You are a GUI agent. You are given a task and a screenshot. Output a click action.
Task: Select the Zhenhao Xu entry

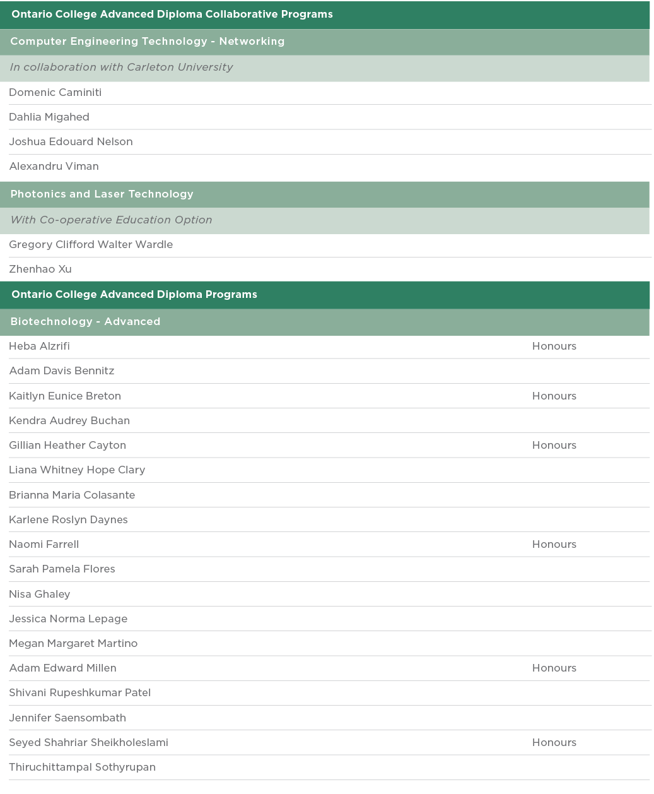coord(40,270)
